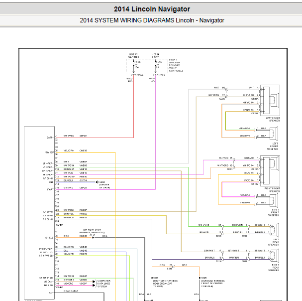The height and width of the screenshot is (301, 302).
Task: Click the left rear speaker symbol
Action: point(275,230)
